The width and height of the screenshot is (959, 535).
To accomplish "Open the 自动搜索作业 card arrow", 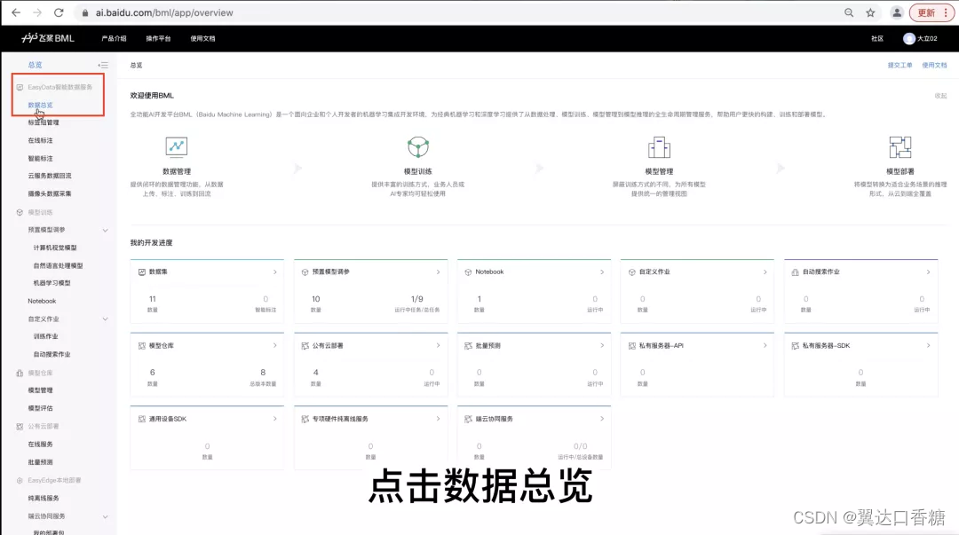I will tap(929, 272).
